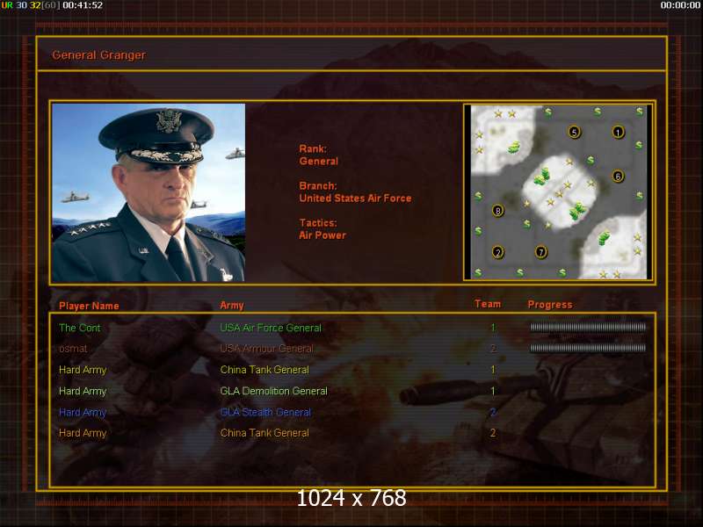Click The Cont's loading progress bar
This screenshot has height=527, width=703.
[x=588, y=328]
